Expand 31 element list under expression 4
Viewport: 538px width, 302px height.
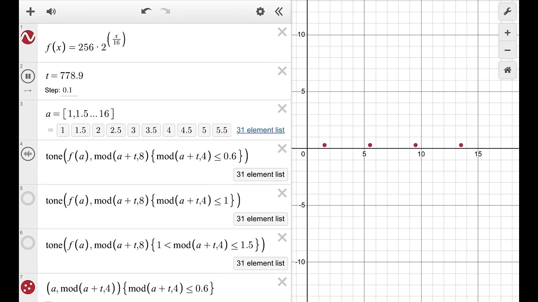261,174
